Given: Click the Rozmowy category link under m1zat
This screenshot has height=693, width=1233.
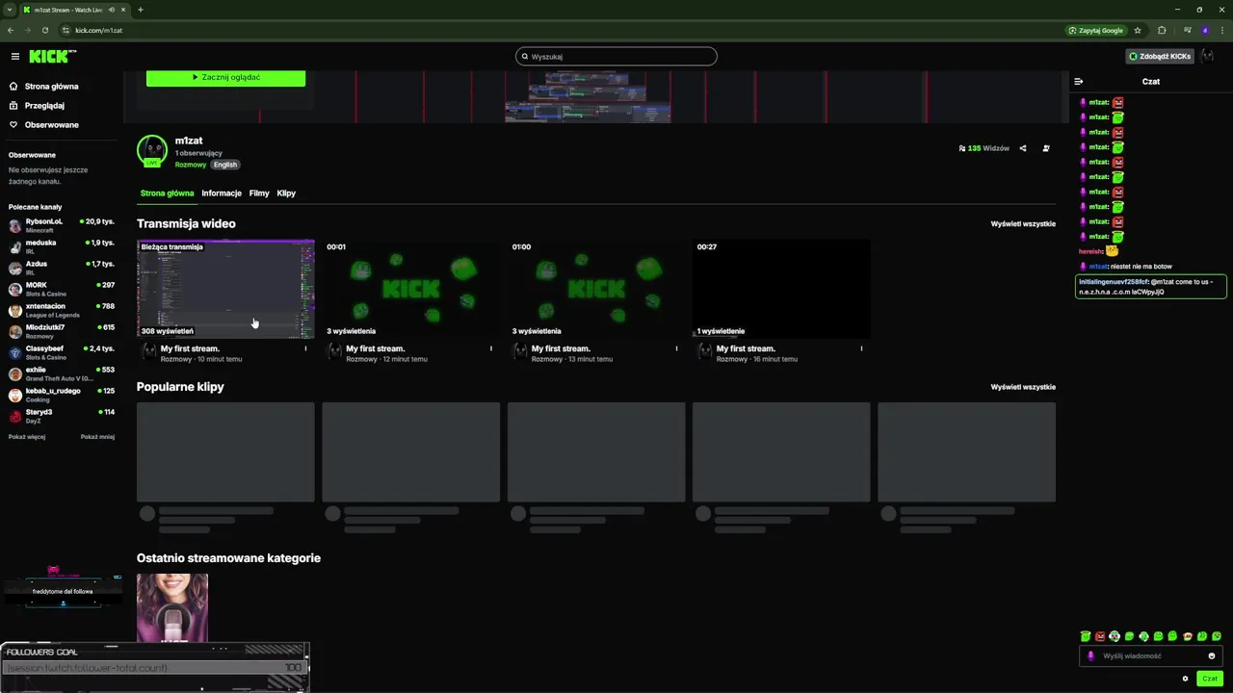Looking at the screenshot, I should (x=191, y=165).
